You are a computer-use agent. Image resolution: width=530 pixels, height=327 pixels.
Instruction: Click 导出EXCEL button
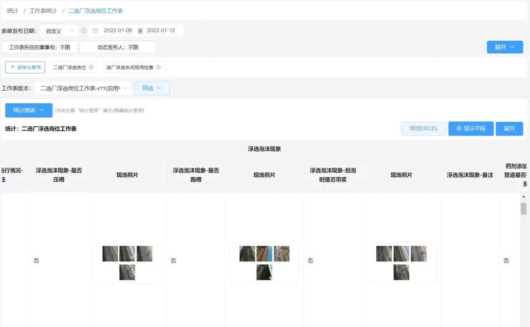pyautogui.click(x=424, y=128)
